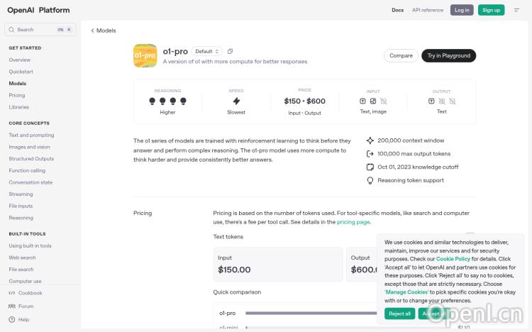Select Structured Outputs in sidebar
The image size is (532, 332).
(31, 159)
